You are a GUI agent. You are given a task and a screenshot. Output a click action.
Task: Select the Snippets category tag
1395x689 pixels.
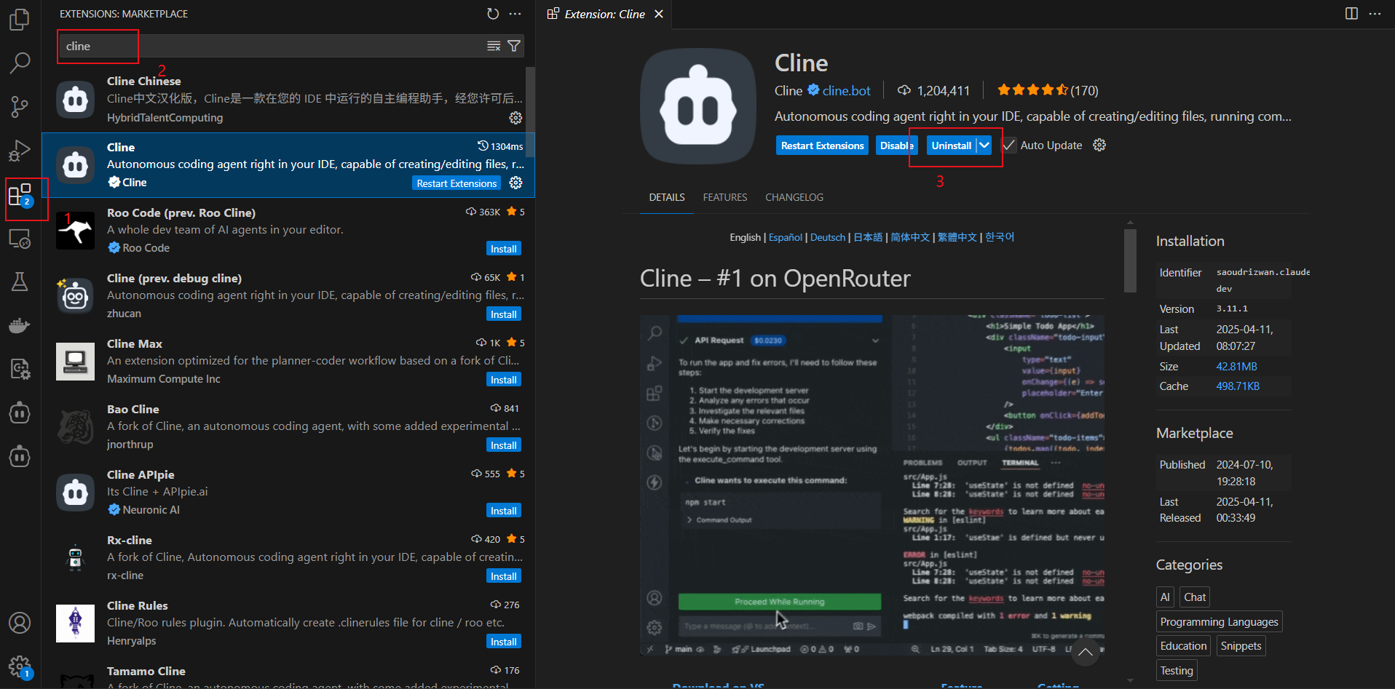tap(1241, 646)
